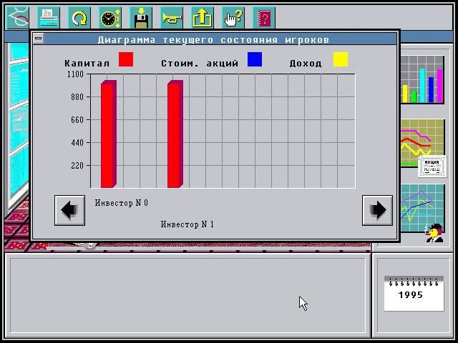Click the teal line chart picture
The width and height of the screenshot is (458, 343).
pos(422,208)
